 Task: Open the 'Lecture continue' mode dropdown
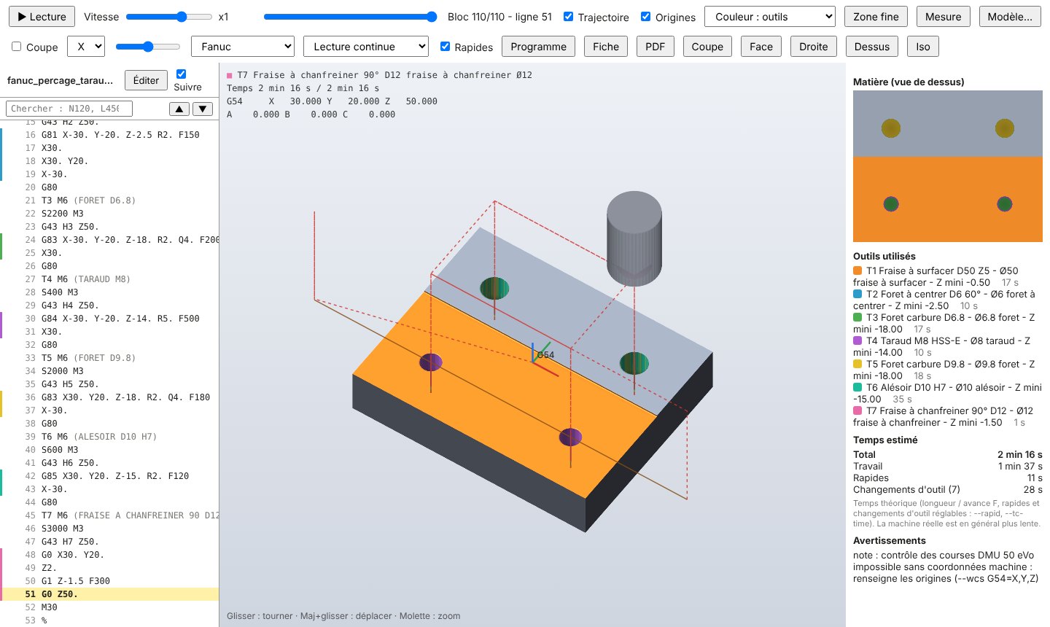point(366,47)
